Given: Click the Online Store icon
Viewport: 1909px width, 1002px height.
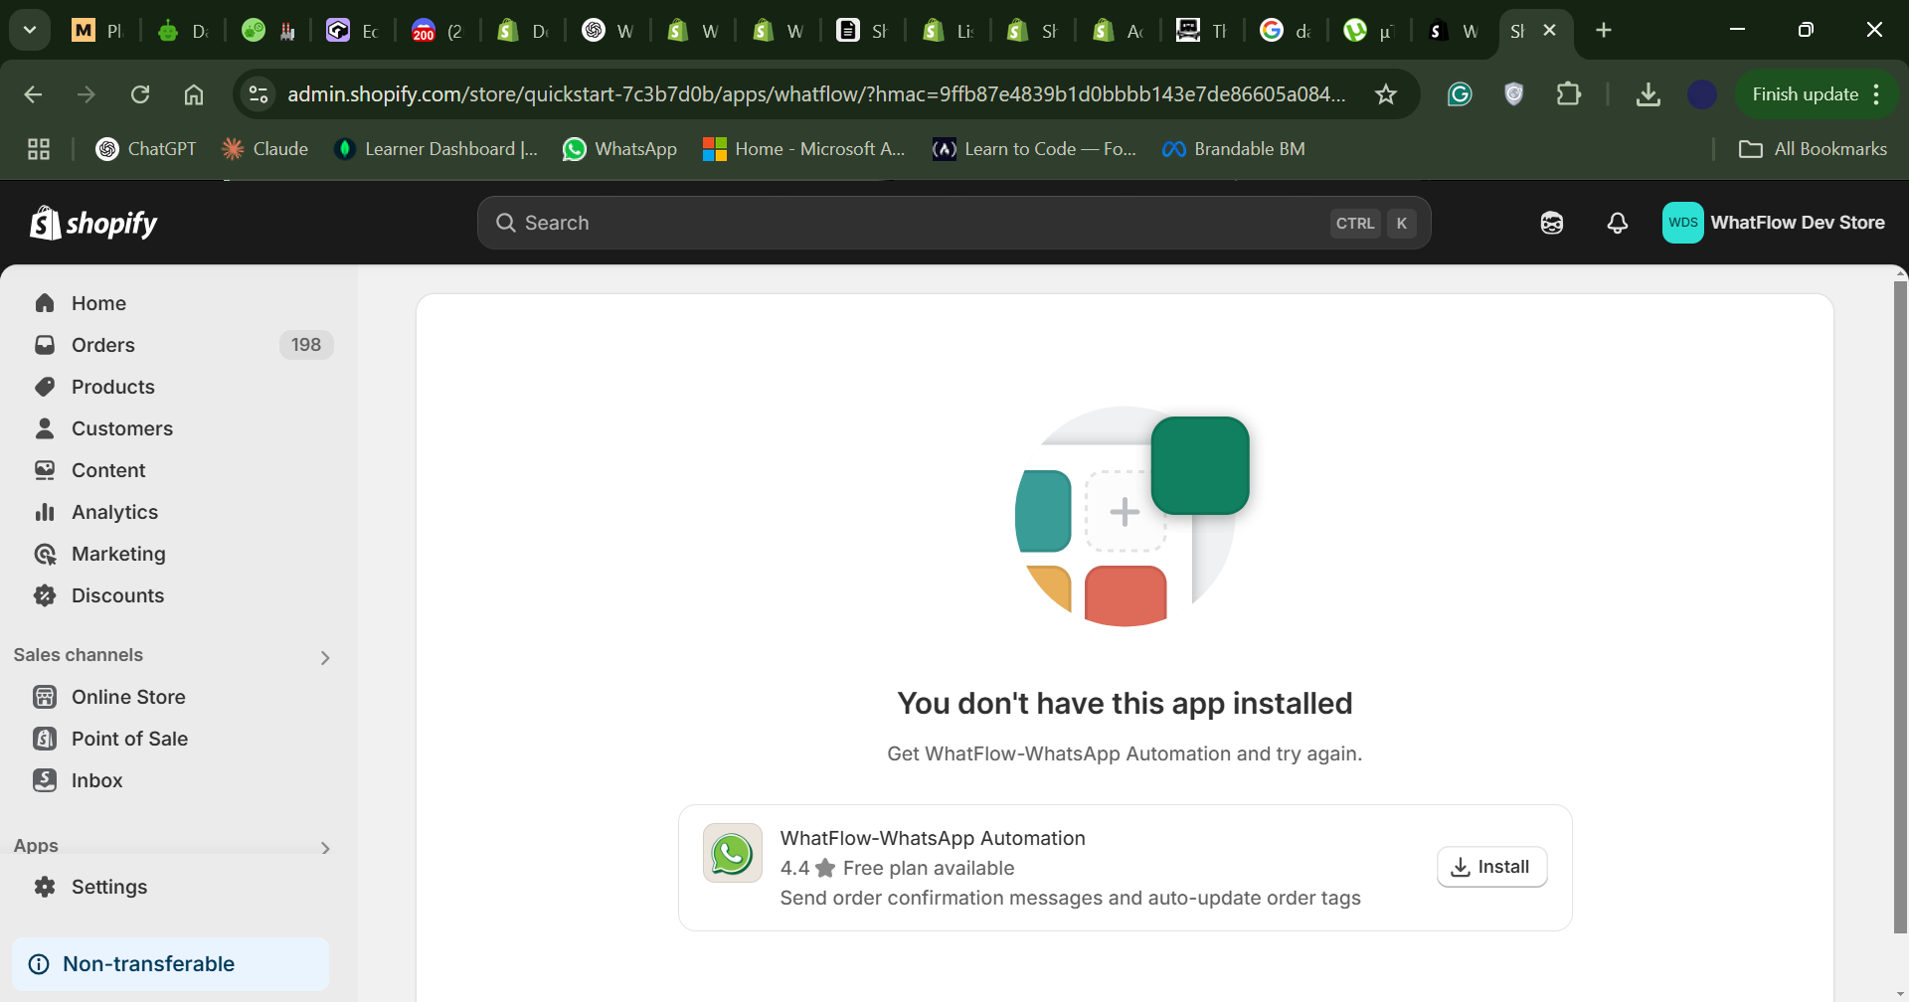Looking at the screenshot, I should pos(45,697).
